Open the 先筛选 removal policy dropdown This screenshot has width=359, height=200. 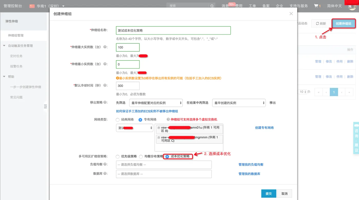click(x=156, y=103)
